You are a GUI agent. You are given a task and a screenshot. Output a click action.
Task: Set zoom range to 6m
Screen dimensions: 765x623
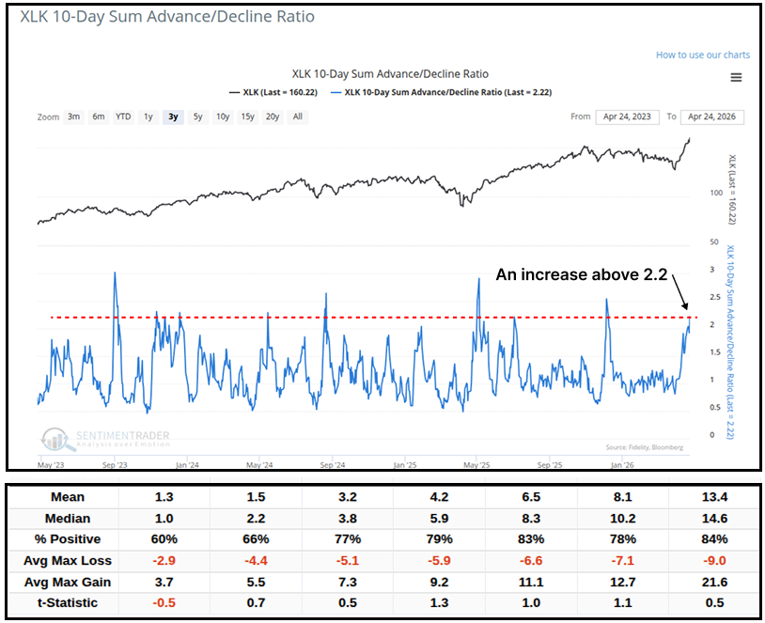99,117
